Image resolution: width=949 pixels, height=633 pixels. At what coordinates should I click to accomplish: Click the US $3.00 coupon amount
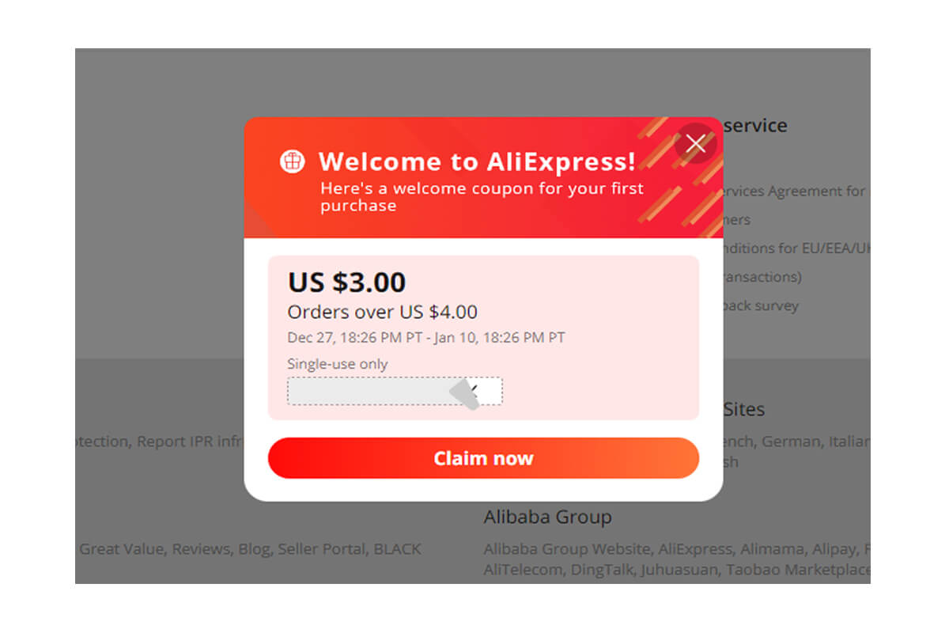(346, 282)
